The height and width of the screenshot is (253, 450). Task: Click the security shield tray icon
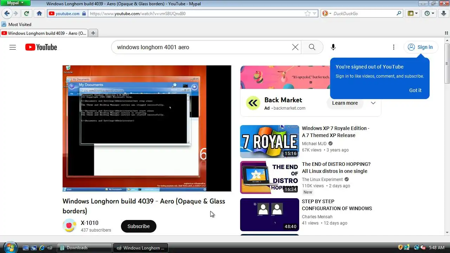click(400, 247)
